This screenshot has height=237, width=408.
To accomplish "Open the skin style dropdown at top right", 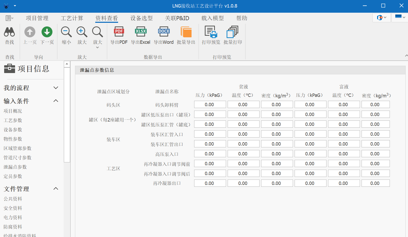I will [382, 18].
